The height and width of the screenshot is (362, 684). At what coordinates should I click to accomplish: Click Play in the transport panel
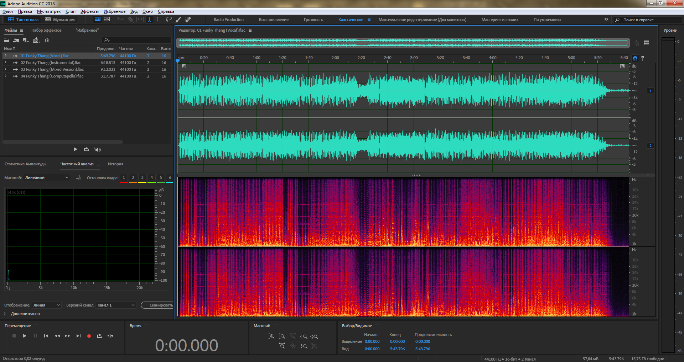coord(25,336)
